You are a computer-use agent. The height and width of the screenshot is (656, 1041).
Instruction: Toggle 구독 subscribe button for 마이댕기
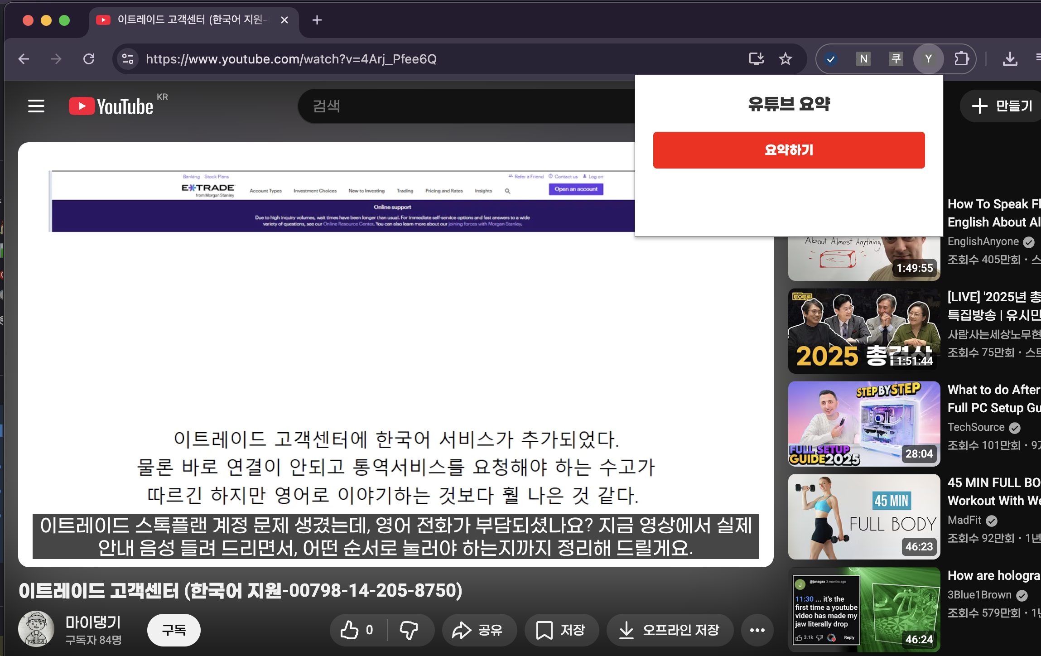pos(174,630)
